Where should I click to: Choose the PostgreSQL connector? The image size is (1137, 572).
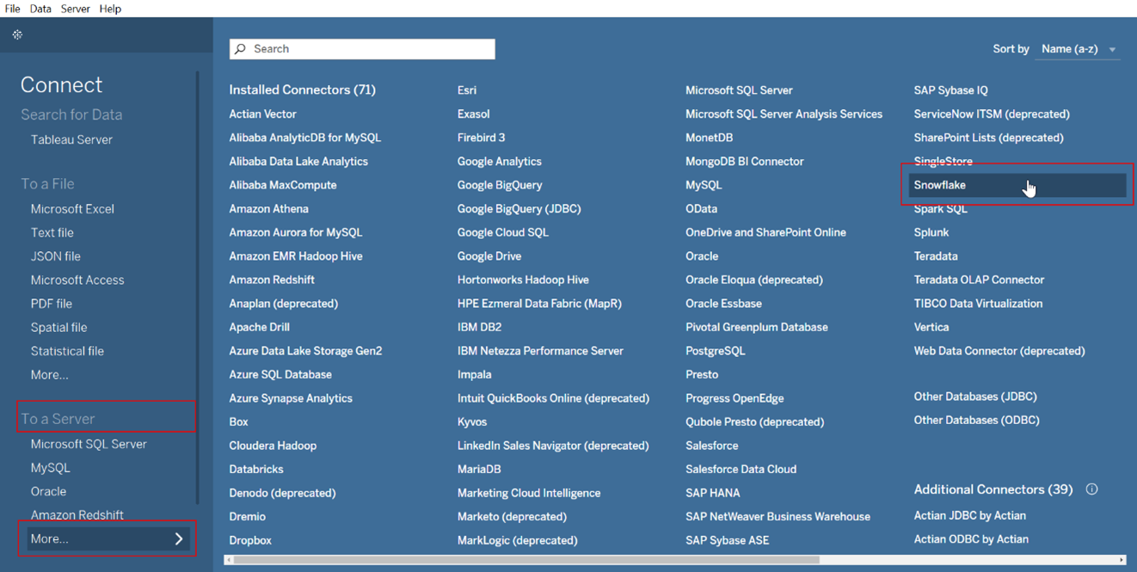coord(715,351)
